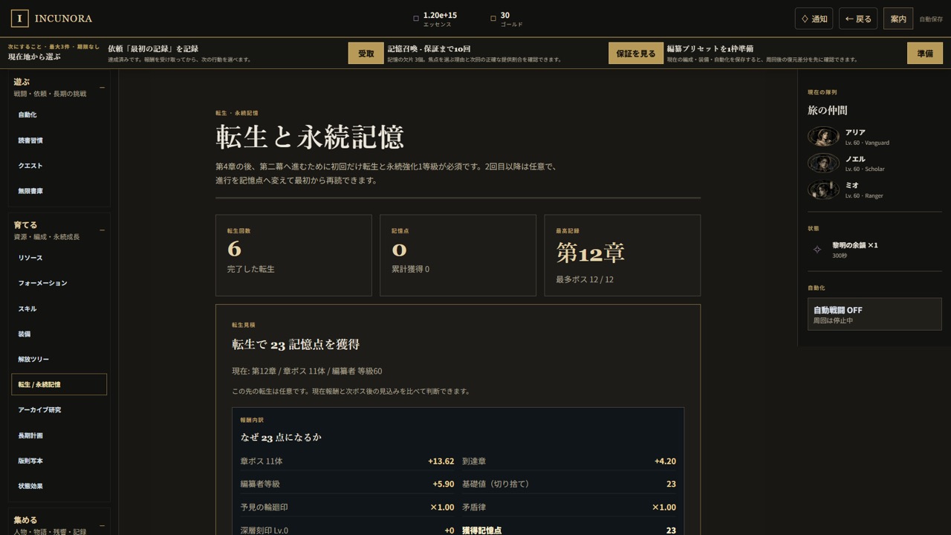Viewport: 951px width, 535px height.
Task: Click the 到達章 +4.20 row
Action: pos(569,461)
